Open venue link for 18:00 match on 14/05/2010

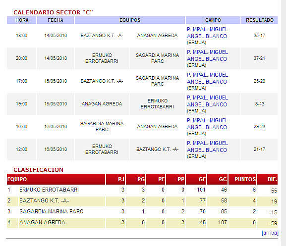coord(207,33)
